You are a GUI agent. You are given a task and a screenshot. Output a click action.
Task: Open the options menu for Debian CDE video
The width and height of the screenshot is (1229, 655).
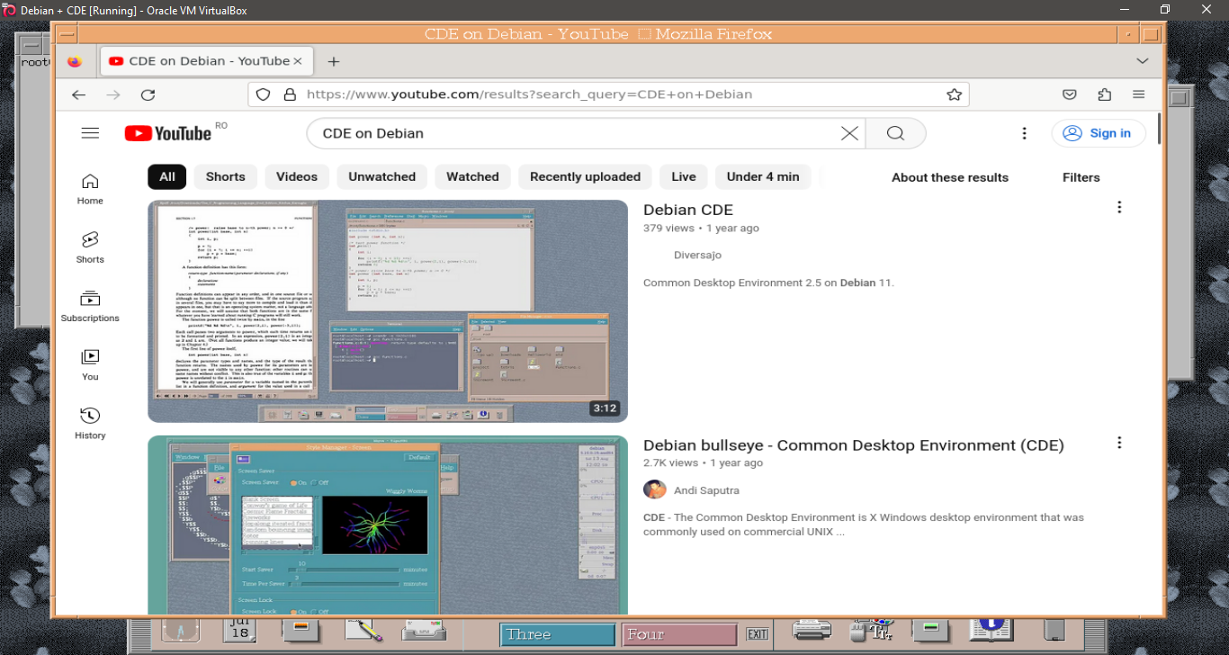click(1119, 207)
